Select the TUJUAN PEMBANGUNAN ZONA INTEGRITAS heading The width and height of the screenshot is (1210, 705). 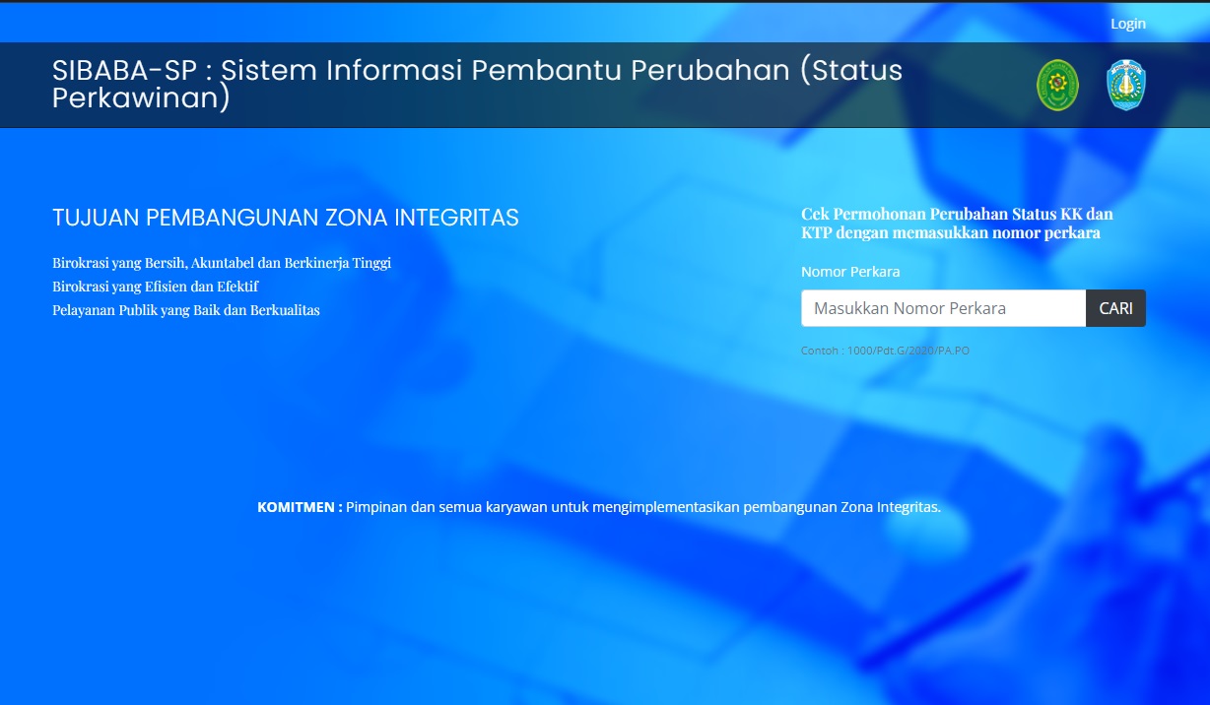tap(286, 218)
